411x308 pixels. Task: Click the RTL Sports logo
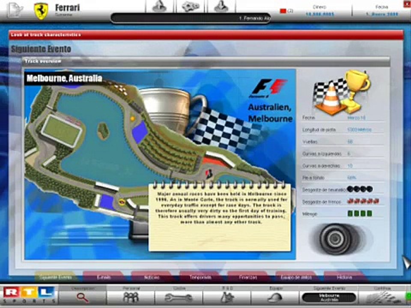(x=29, y=295)
